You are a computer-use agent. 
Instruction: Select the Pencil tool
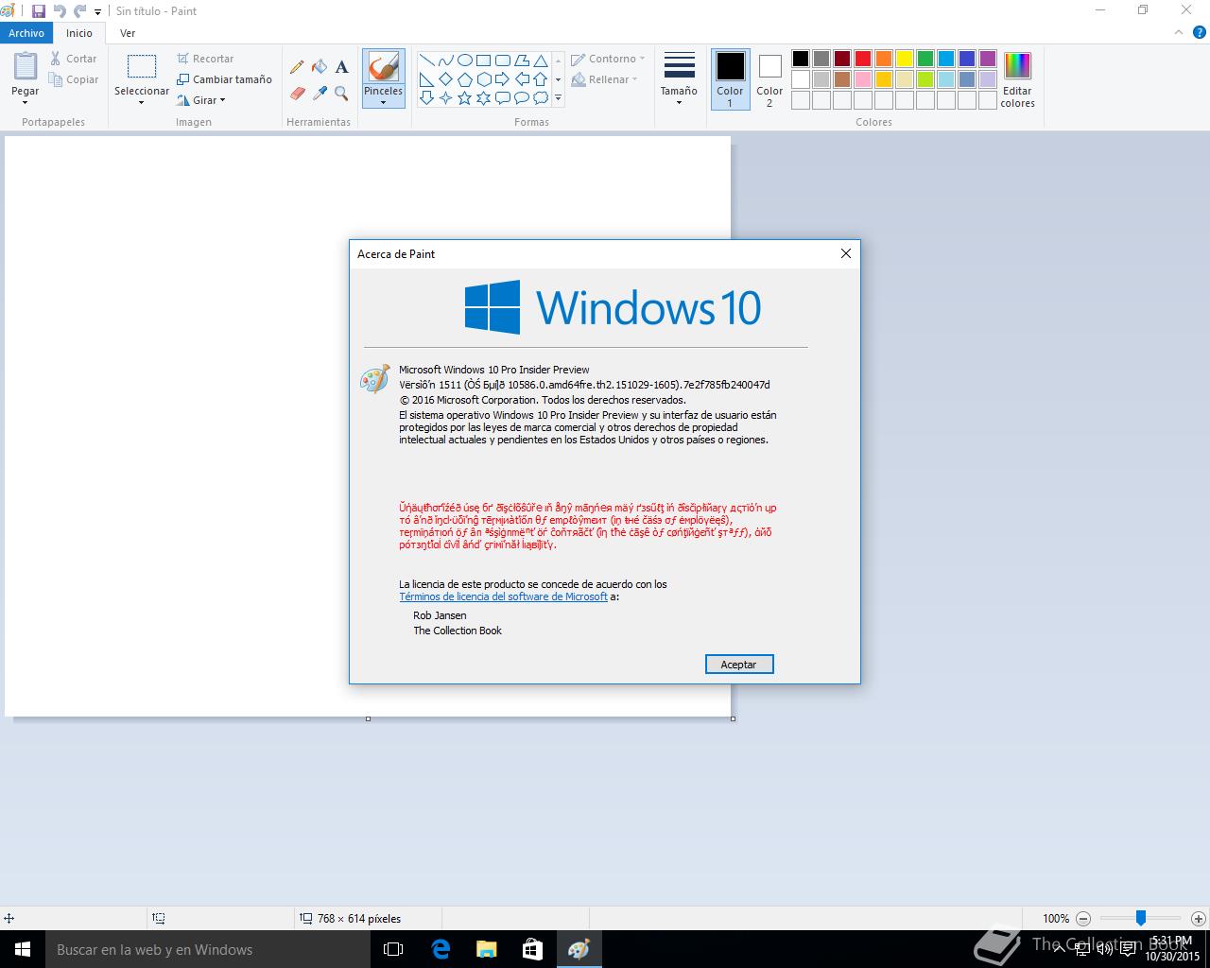(297, 67)
